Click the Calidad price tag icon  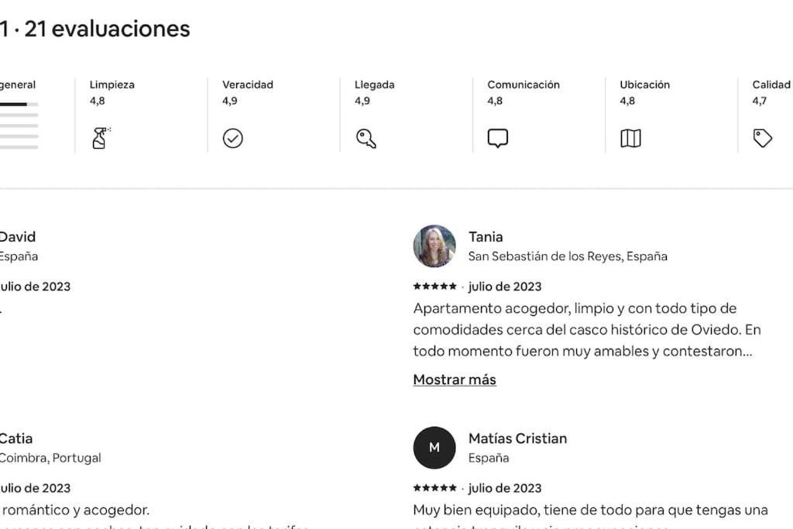coord(763,138)
